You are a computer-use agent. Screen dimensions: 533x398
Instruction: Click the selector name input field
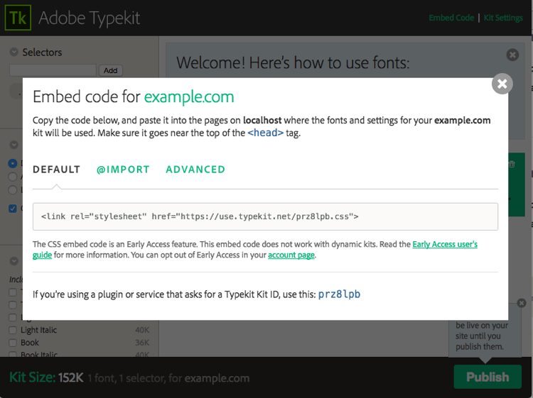53,70
